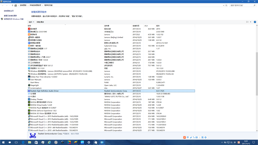Expand the view options dropdown arrow
This screenshot has width=258, height=145.
point(251,22)
